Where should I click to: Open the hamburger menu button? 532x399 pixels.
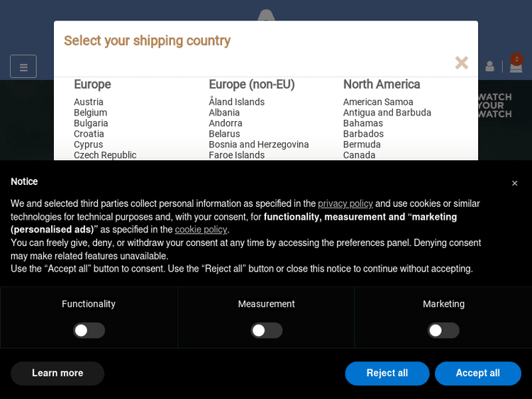23,67
